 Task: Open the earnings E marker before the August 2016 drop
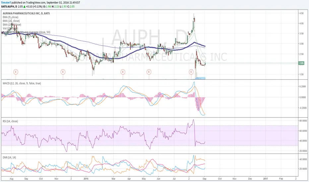point(191,72)
